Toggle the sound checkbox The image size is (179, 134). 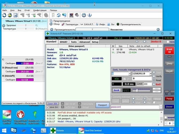(166, 117)
